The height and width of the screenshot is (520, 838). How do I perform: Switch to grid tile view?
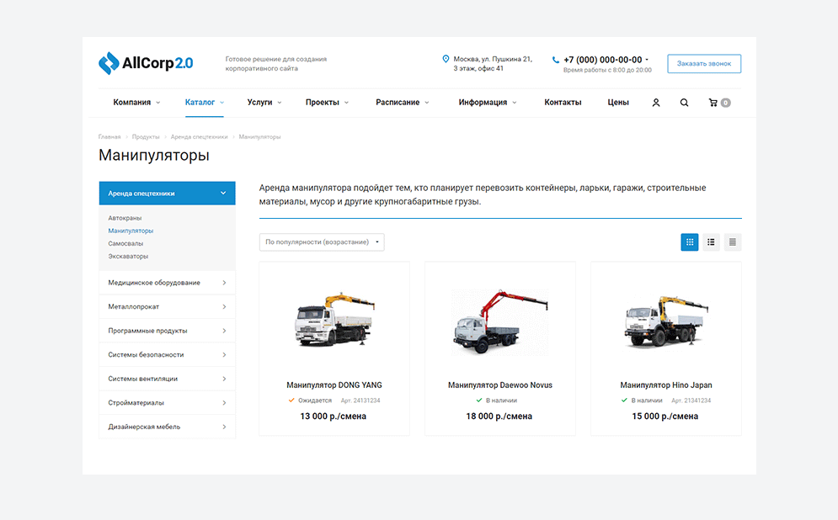(690, 242)
